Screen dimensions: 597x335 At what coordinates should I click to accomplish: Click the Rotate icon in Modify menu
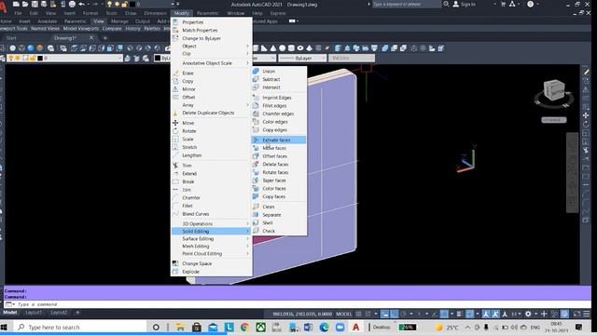[175, 130]
